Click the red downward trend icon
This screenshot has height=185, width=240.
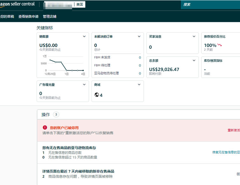(x=220, y=45)
